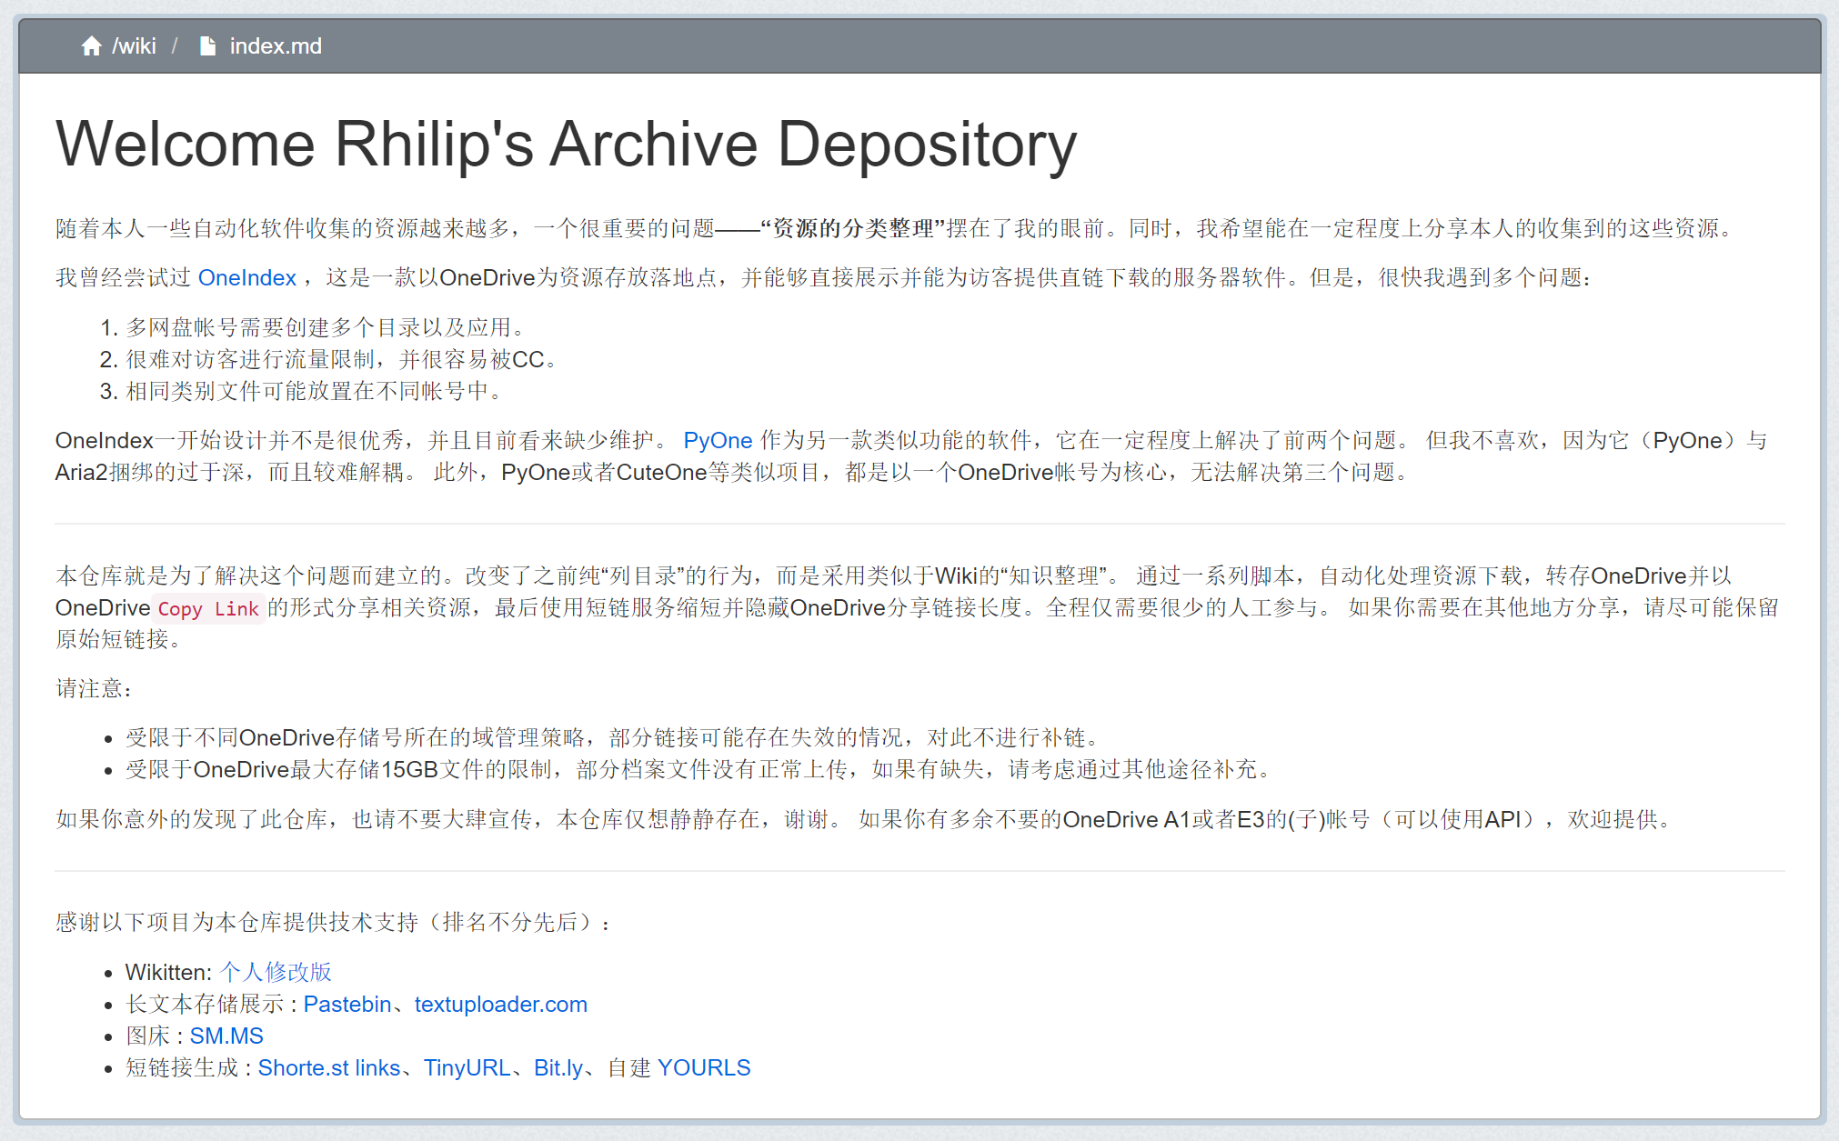Click the home icon in breadcrumb
This screenshot has height=1141, width=1839.
(91, 46)
